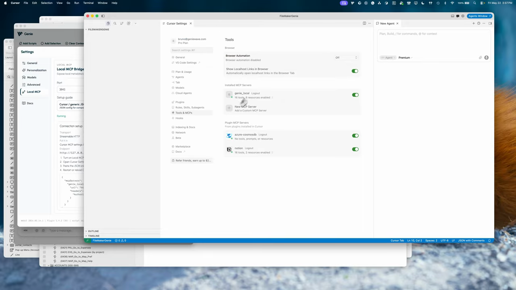Click the plus icon for new agent chat
516x290 pixels.
click(x=474, y=23)
